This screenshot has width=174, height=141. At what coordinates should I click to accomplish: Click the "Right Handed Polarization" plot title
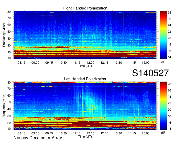(85, 8)
